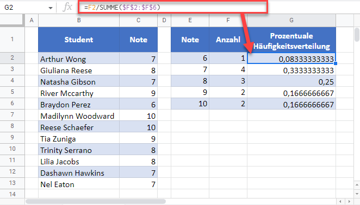This screenshot has width=360, height=205.
Task: Click vertical scrollbar up arrow
Action: click(357, 184)
